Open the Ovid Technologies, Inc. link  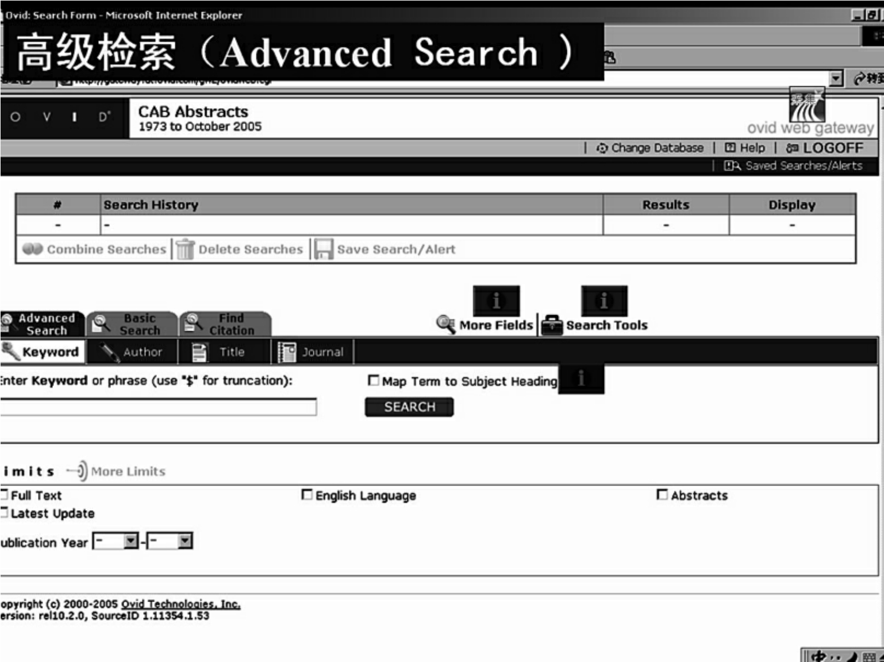point(180,604)
